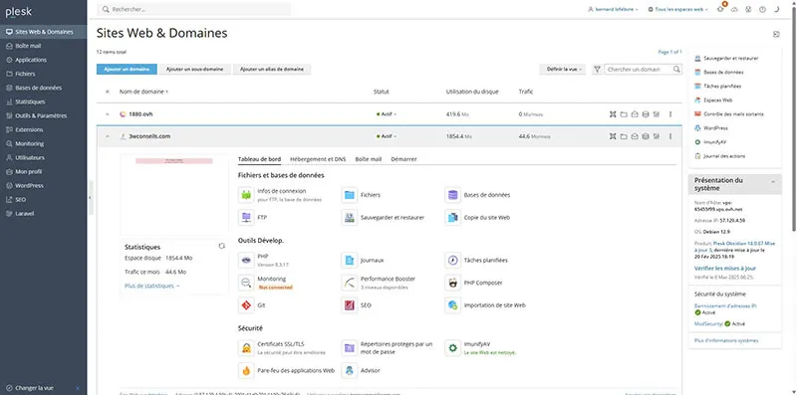The width and height of the screenshot is (797, 395).
Task: Open the Tâches planifiées clock icon
Action: click(x=452, y=260)
